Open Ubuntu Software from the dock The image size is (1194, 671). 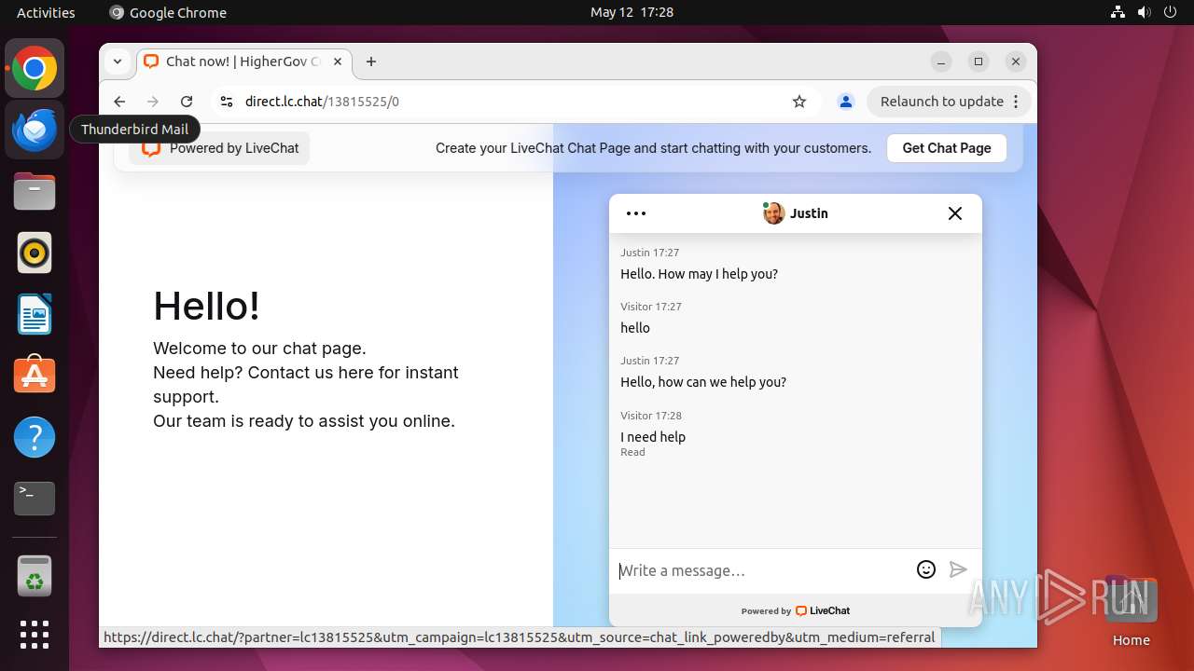[35, 376]
